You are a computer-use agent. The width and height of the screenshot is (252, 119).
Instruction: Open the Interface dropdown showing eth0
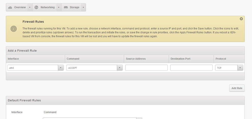(35, 68)
